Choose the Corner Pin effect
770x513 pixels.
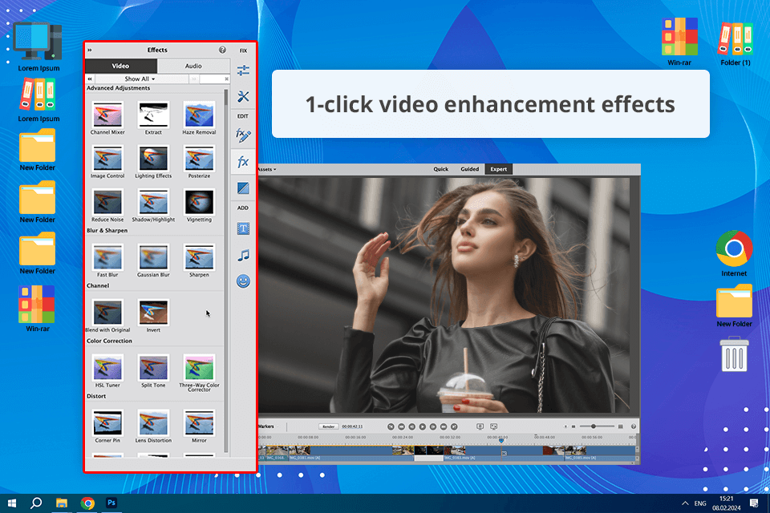click(107, 426)
